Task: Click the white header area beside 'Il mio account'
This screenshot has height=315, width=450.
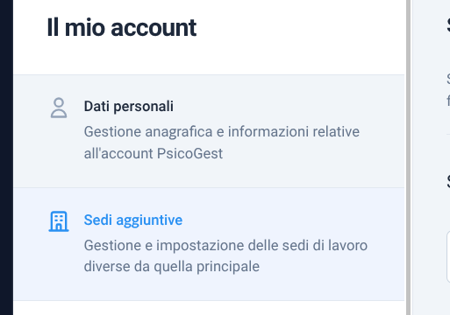Action: pyautogui.click(x=298, y=28)
